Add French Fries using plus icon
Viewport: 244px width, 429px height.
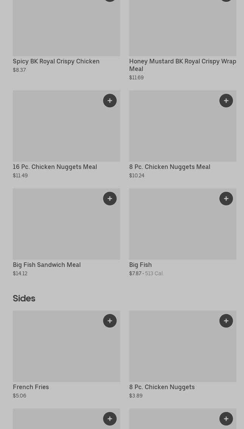click(110, 321)
